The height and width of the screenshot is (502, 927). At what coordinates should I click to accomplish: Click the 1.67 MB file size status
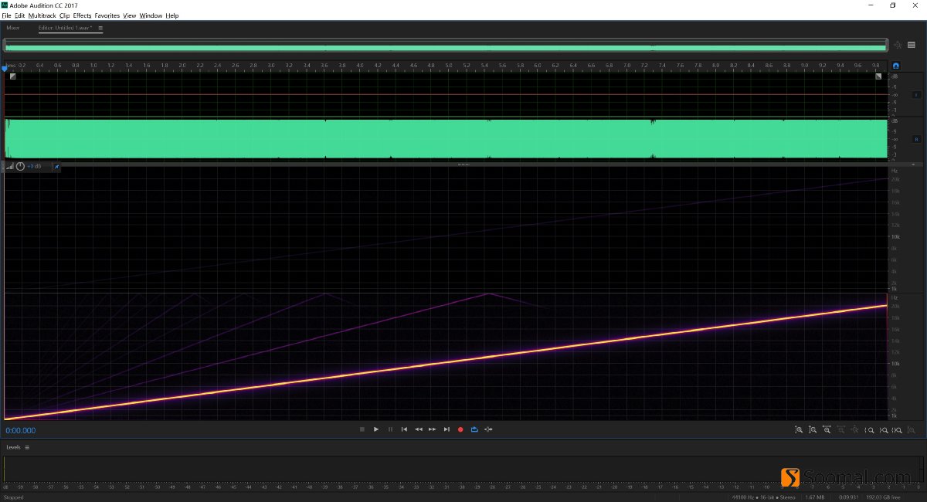click(x=815, y=497)
